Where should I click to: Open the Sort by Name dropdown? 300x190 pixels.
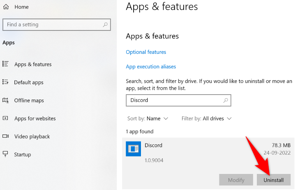pos(148,118)
